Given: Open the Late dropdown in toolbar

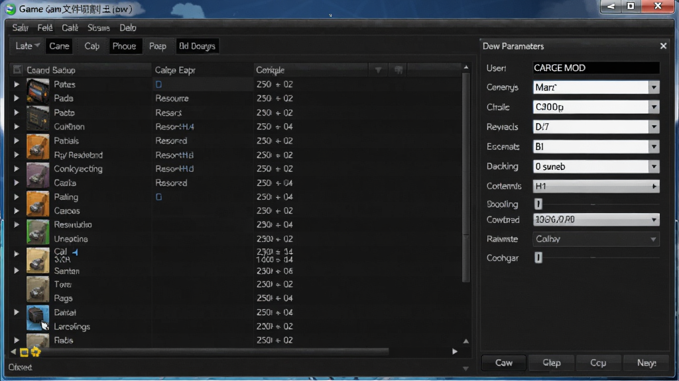Looking at the screenshot, I should 27,46.
